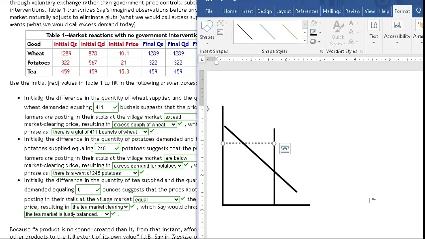Click Potatoes Initial Qd cell 567

point(93,63)
